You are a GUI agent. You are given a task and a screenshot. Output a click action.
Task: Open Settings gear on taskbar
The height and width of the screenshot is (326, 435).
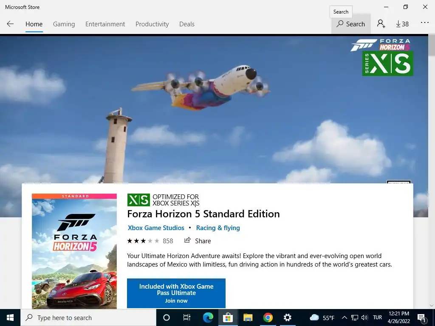[288, 318]
